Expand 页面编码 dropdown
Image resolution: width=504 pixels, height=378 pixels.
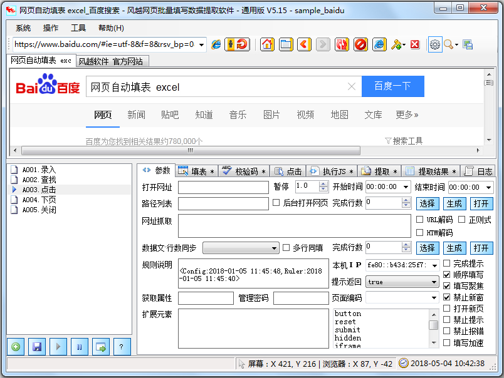click(x=434, y=298)
